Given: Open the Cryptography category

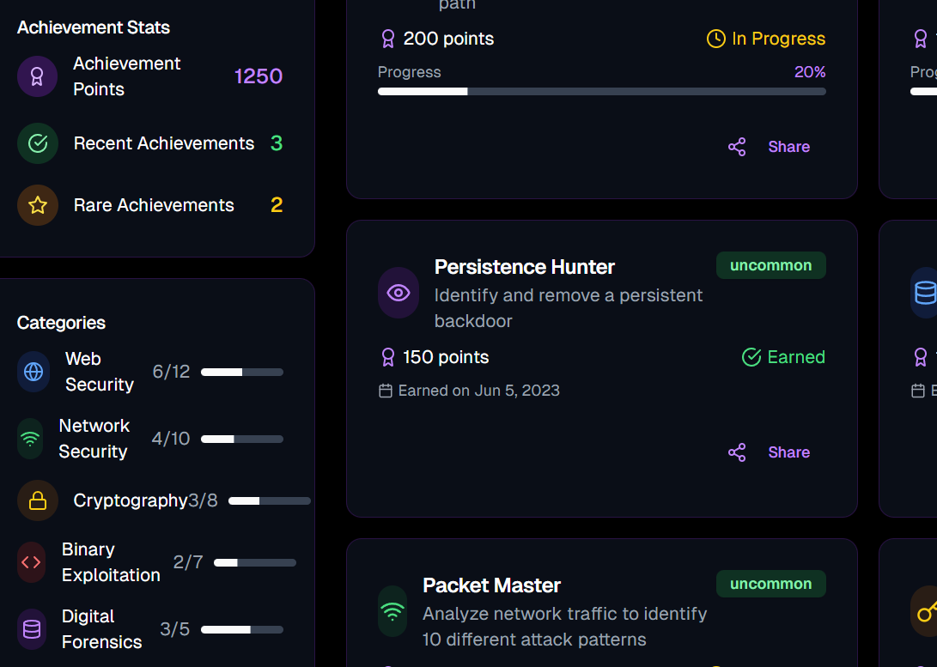Looking at the screenshot, I should pos(131,500).
